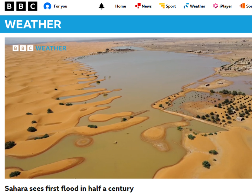Viewport: 252px width, 194px height.
Task: Click the first B block of BBC logo
Action: pyautogui.click(x=9, y=6)
